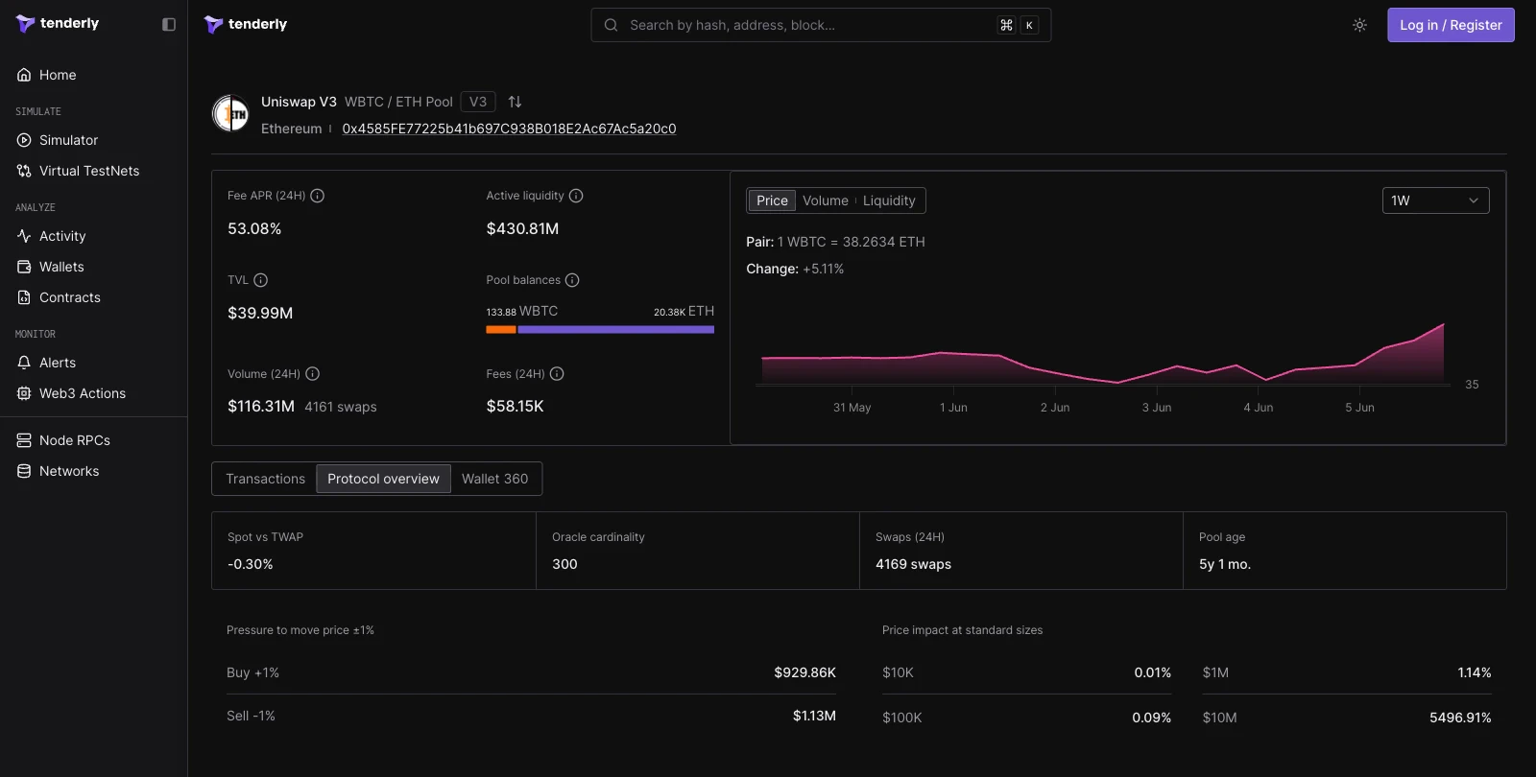Image resolution: width=1536 pixels, height=777 pixels.
Task: Click the Alerts bell icon
Action: 24,363
